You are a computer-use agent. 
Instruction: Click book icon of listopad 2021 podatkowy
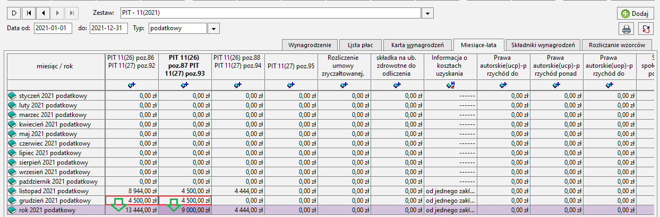[x=12, y=191]
